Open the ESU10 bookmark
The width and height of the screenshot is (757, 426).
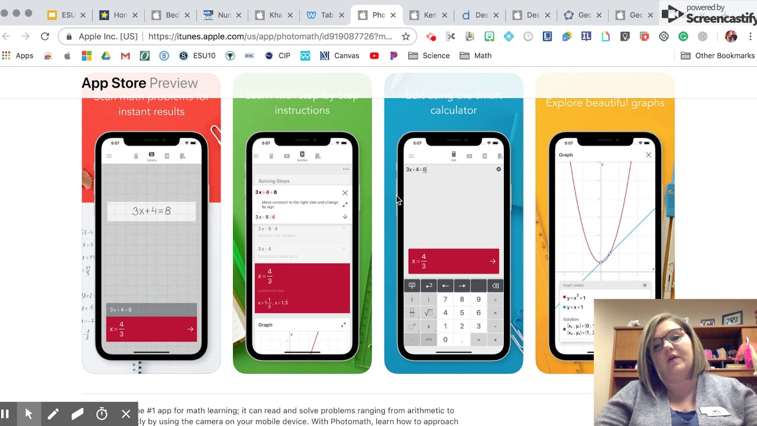(x=198, y=56)
